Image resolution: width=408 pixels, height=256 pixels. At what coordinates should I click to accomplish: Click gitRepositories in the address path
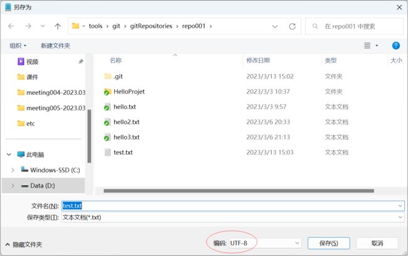(x=151, y=26)
